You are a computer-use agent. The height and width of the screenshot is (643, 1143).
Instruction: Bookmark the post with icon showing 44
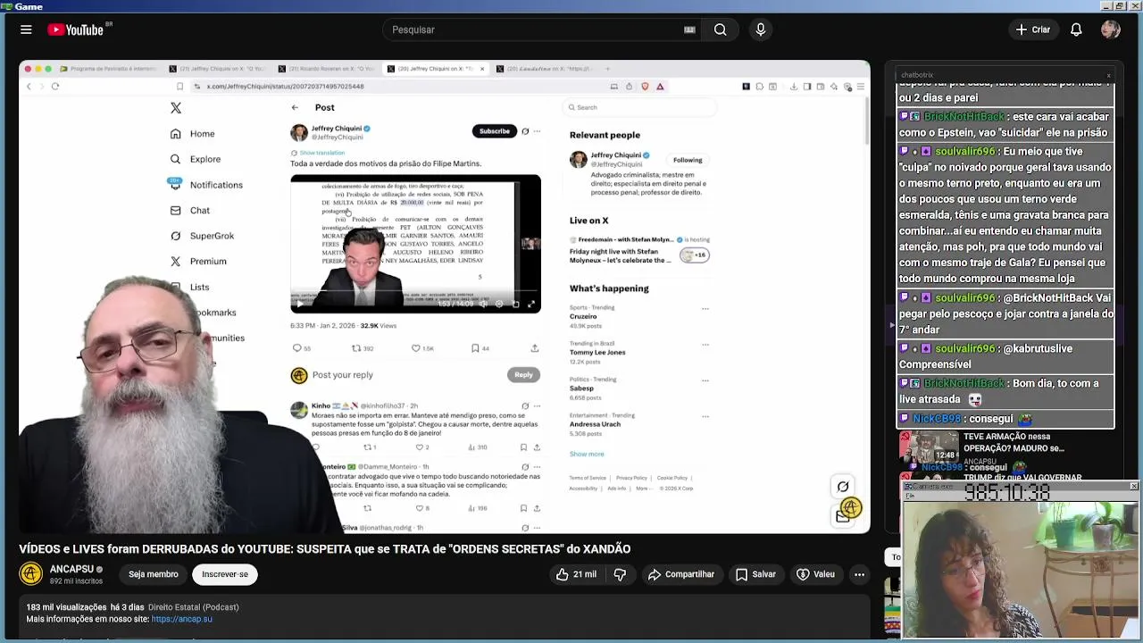click(480, 348)
